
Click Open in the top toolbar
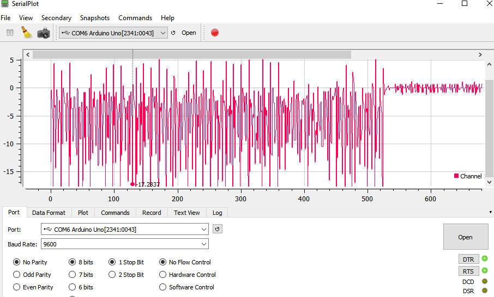point(189,33)
